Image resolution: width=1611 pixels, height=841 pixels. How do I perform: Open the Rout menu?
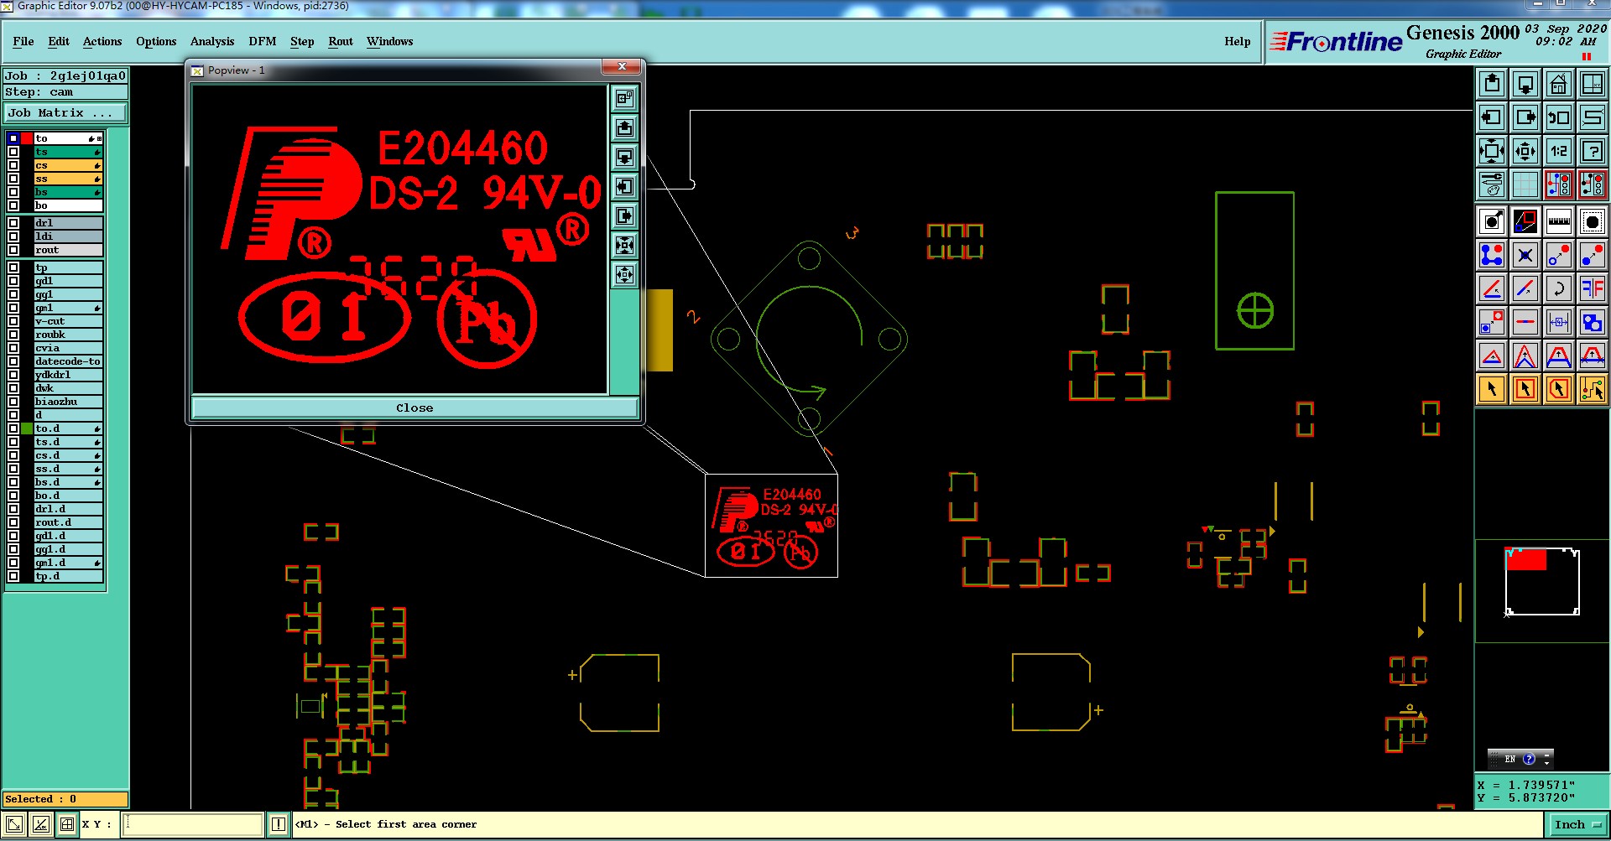[341, 41]
